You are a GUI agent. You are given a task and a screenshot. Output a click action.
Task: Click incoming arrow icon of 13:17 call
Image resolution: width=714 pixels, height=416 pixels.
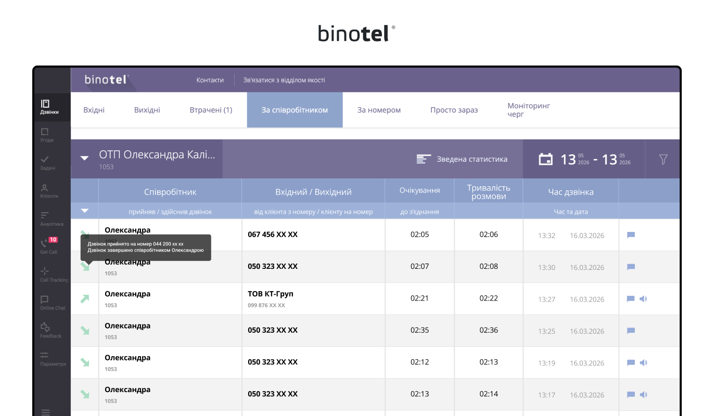coord(85,394)
